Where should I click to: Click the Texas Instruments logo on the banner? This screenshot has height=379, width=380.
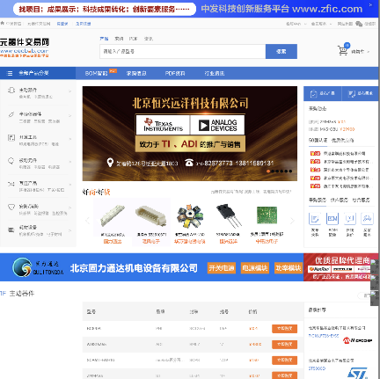coord(163,125)
